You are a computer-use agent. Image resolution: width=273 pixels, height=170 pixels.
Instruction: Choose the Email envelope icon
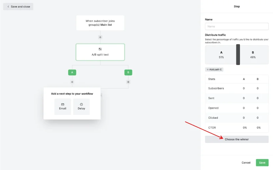[63, 104]
